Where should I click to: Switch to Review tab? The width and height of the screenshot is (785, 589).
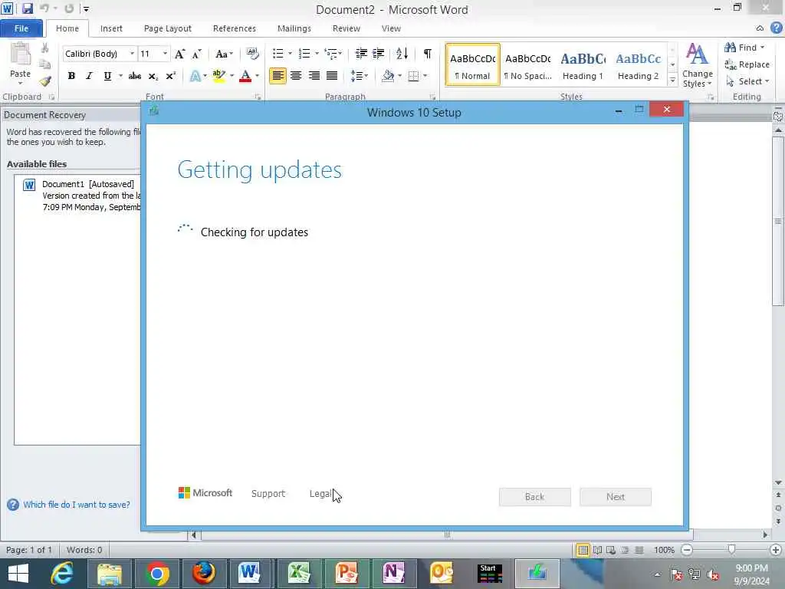tap(347, 28)
